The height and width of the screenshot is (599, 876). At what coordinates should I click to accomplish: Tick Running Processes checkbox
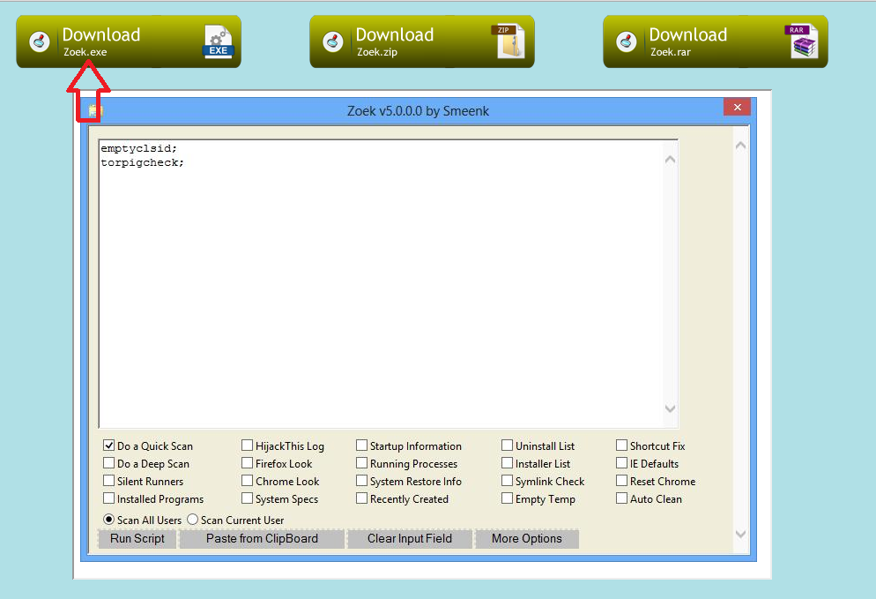point(362,463)
